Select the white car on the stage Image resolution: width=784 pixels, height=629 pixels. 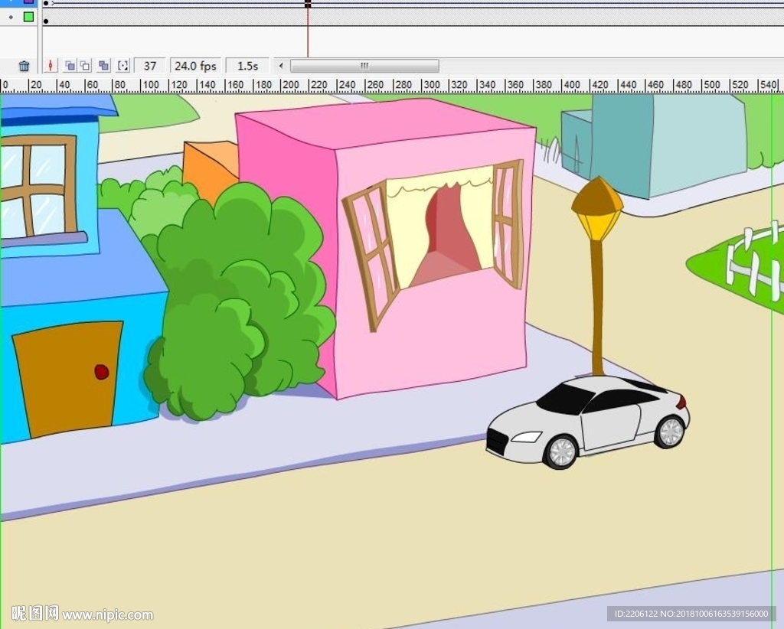[588, 422]
